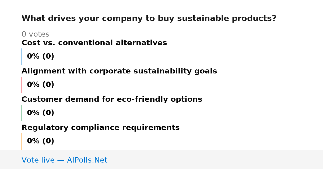Click the 0% (0) result under Customer demand
Image resolution: width=323 pixels, height=169 pixels.
[x=40, y=113]
